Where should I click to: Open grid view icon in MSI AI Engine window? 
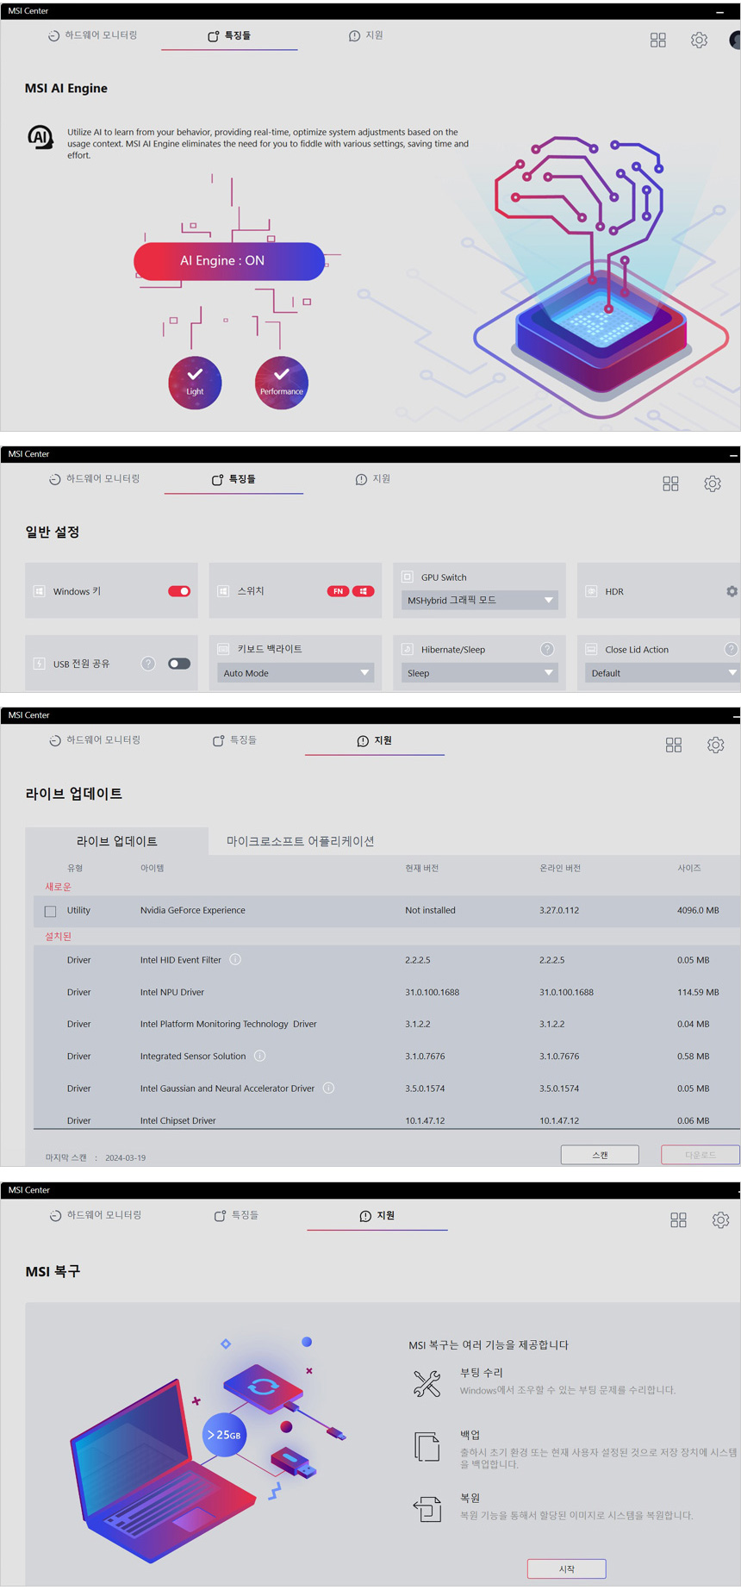pyautogui.click(x=657, y=40)
